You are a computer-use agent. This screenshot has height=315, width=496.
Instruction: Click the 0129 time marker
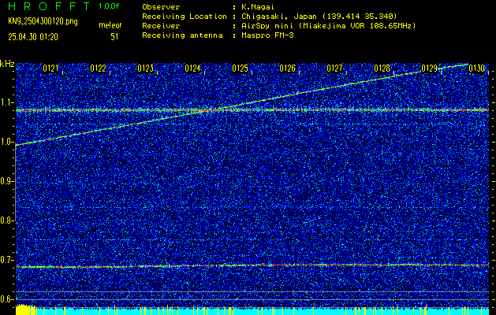(429, 69)
